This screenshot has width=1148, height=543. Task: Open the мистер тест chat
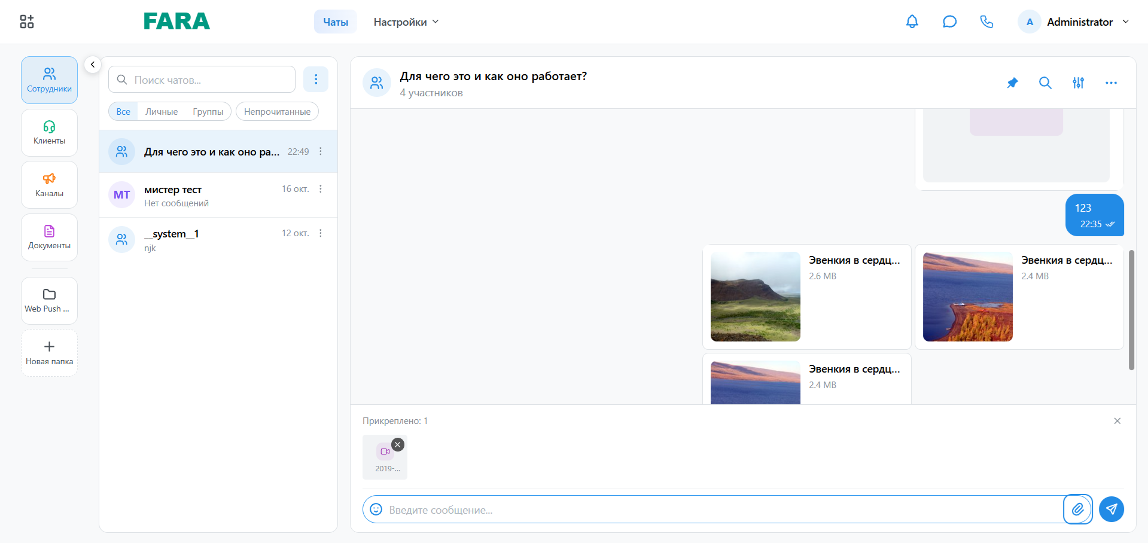click(x=218, y=195)
